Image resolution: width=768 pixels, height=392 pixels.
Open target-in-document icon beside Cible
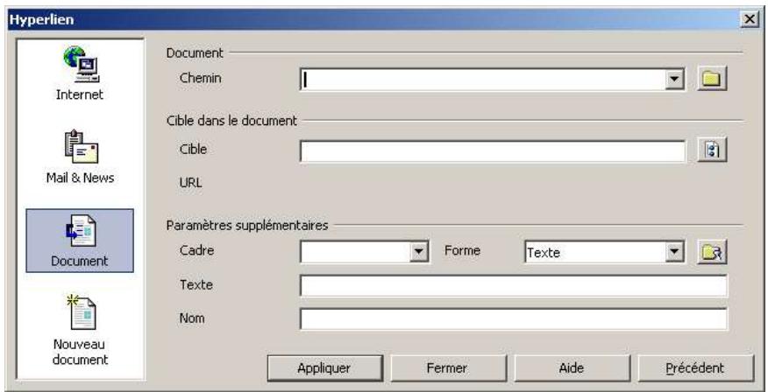click(x=712, y=150)
